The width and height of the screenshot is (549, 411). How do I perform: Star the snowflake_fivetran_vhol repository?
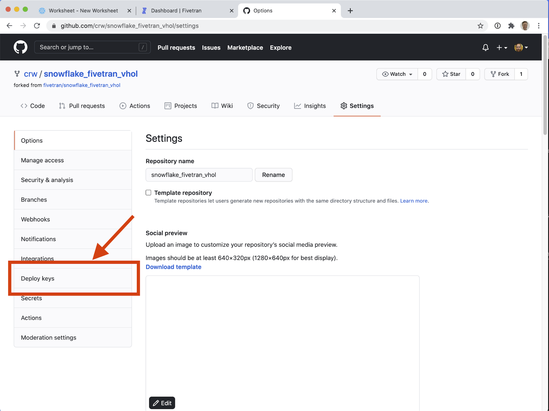451,74
